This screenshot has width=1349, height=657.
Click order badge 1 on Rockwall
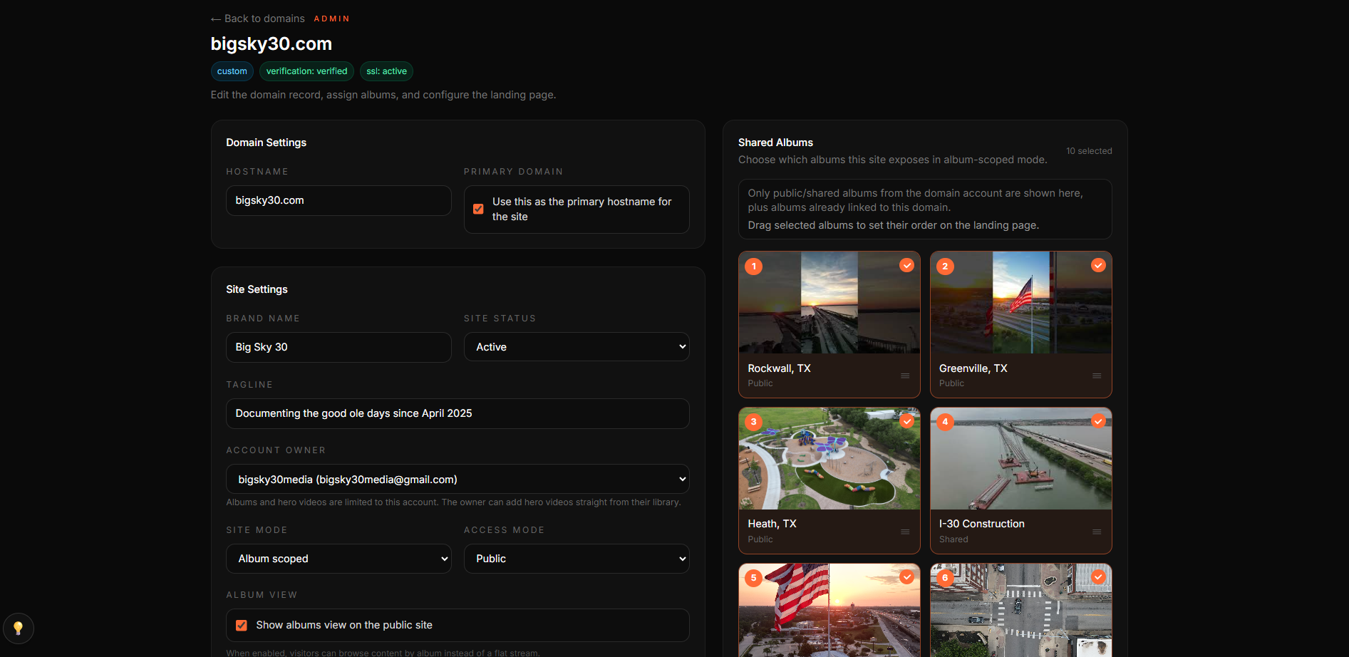[754, 267]
